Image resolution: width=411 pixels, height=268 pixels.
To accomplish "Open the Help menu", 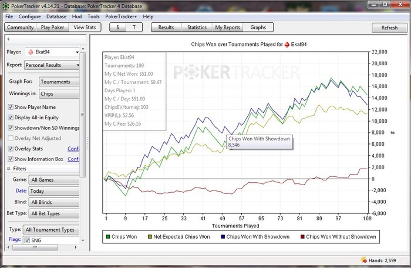I will pos(148,16).
